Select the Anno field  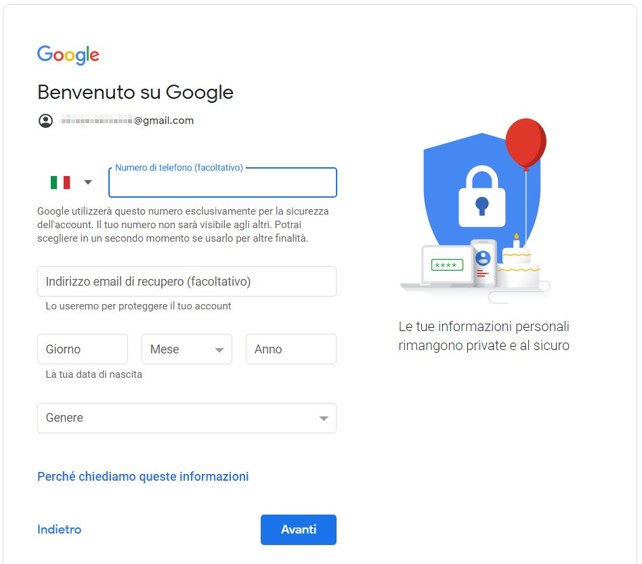click(x=291, y=349)
